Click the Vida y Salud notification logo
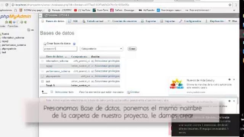This screenshot has width=244, height=137. pos(177,84)
